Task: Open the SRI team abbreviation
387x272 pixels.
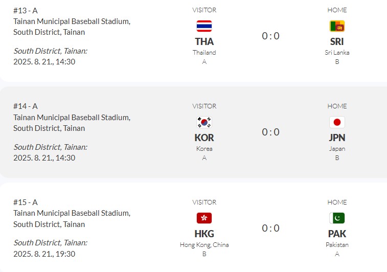Action: point(337,41)
